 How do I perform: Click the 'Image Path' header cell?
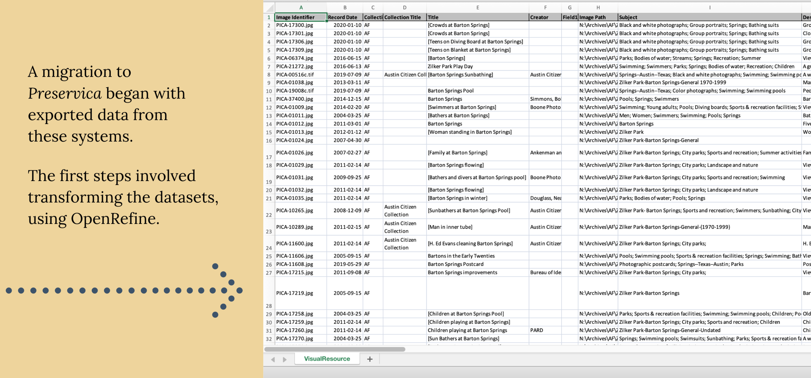598,17
